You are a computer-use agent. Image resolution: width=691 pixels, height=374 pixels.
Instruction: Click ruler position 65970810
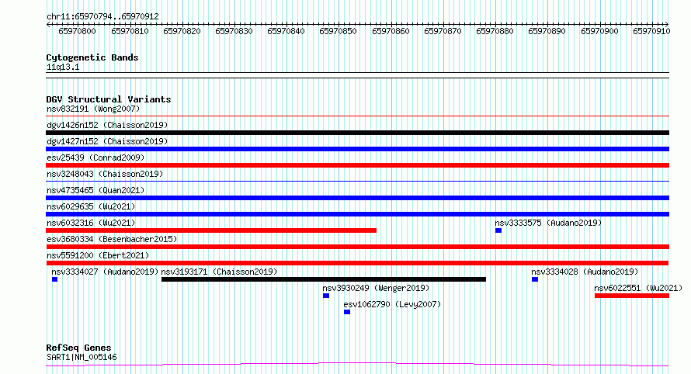[130, 31]
